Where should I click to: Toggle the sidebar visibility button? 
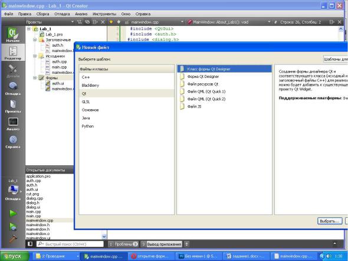click(x=30, y=244)
